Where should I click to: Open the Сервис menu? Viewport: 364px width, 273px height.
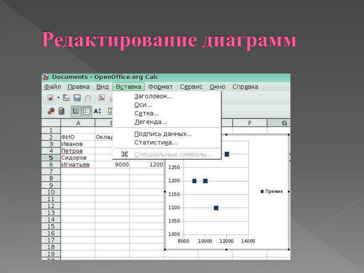click(191, 87)
